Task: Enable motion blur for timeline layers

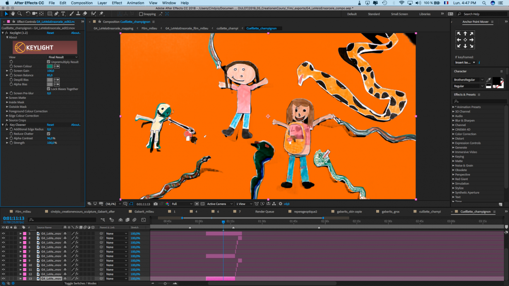Action: 134,220
